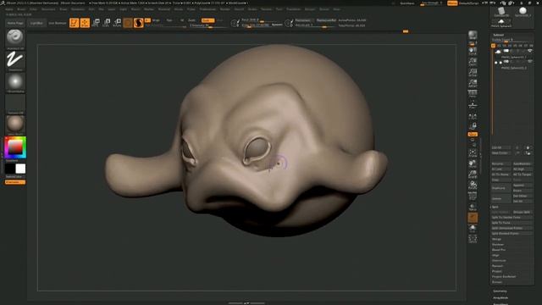The image size is (542, 305).
Task: Open the brush alpha selector
Action: pyautogui.click(x=15, y=82)
